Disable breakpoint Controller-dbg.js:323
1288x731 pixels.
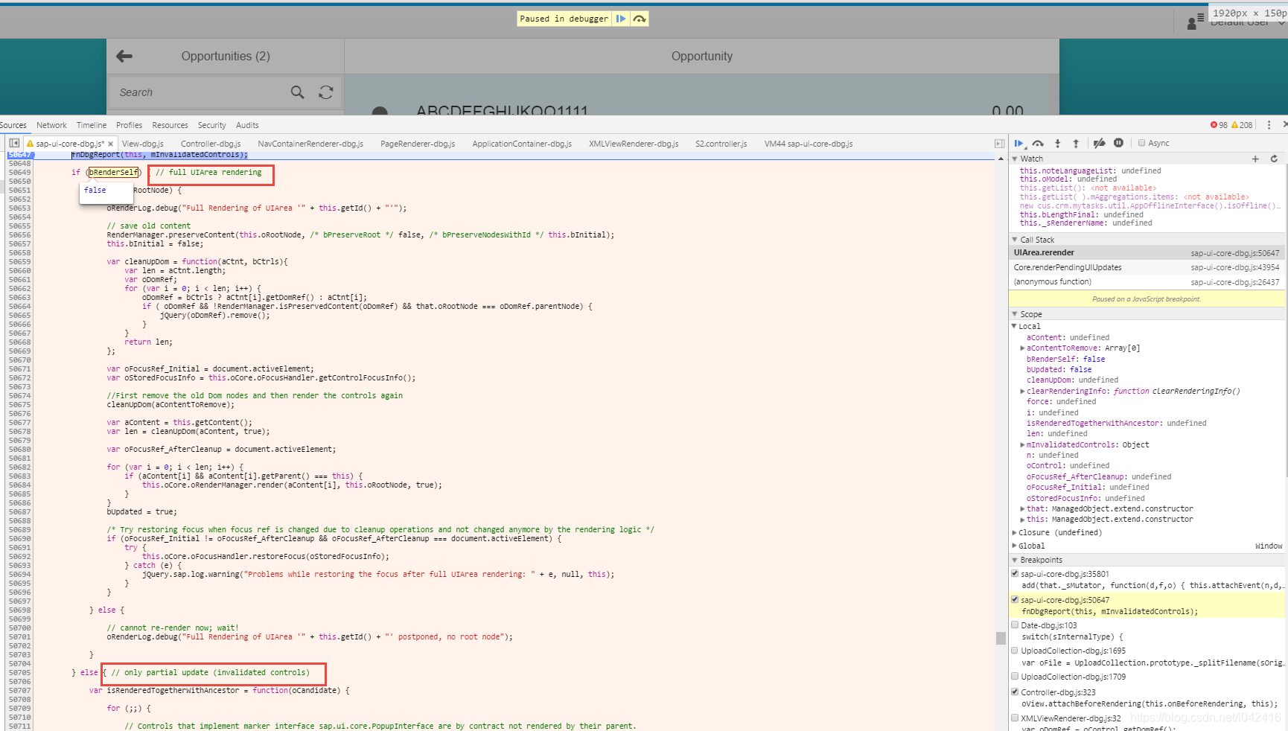[1015, 692]
